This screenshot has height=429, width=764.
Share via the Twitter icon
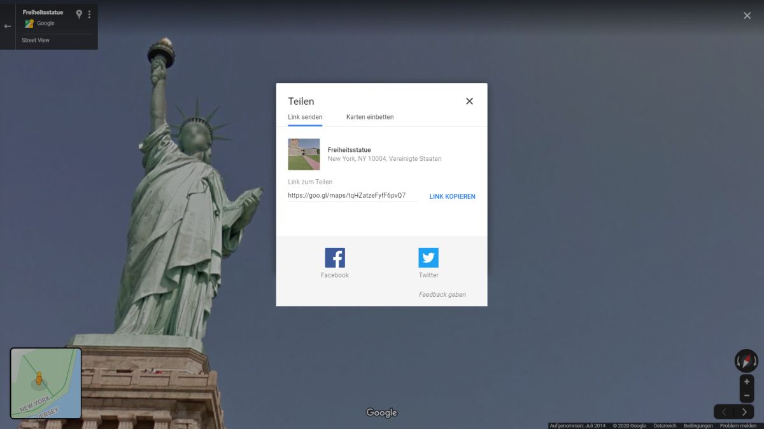pyautogui.click(x=428, y=258)
